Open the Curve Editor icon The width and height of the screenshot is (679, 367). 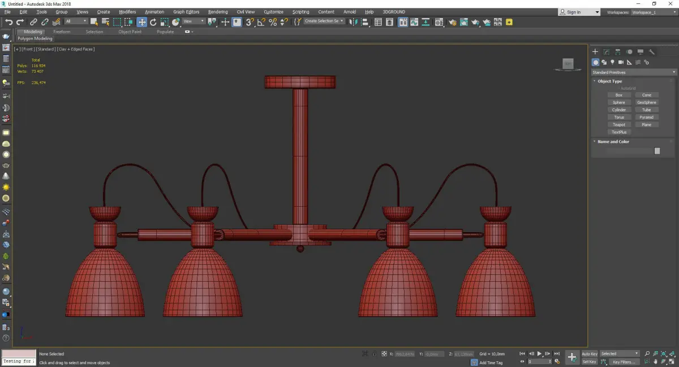click(415, 22)
